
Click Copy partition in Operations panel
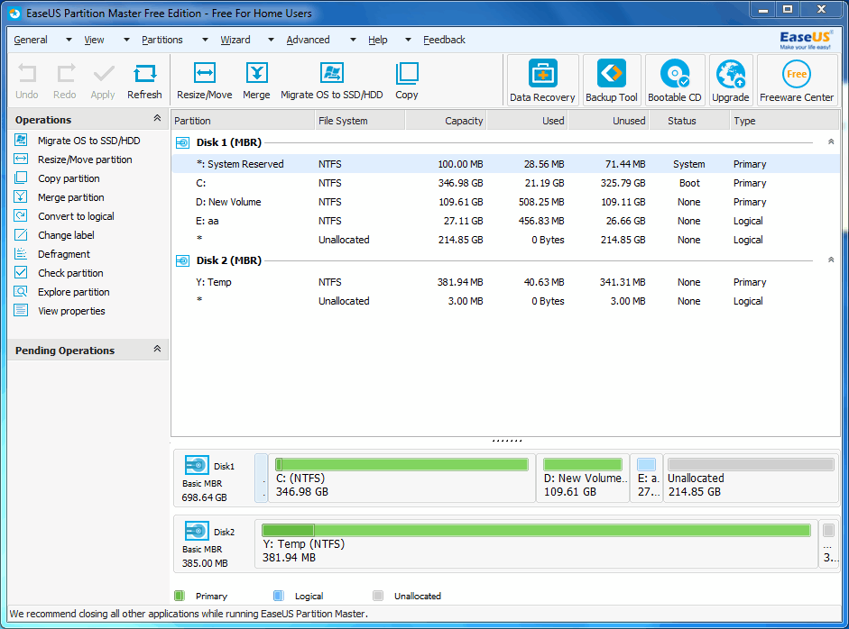[x=69, y=178]
